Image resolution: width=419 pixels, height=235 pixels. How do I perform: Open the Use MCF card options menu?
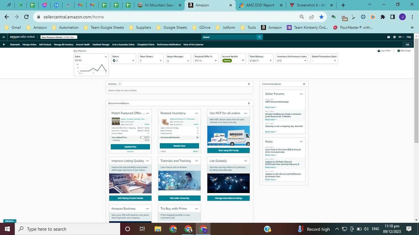[x=246, y=113]
